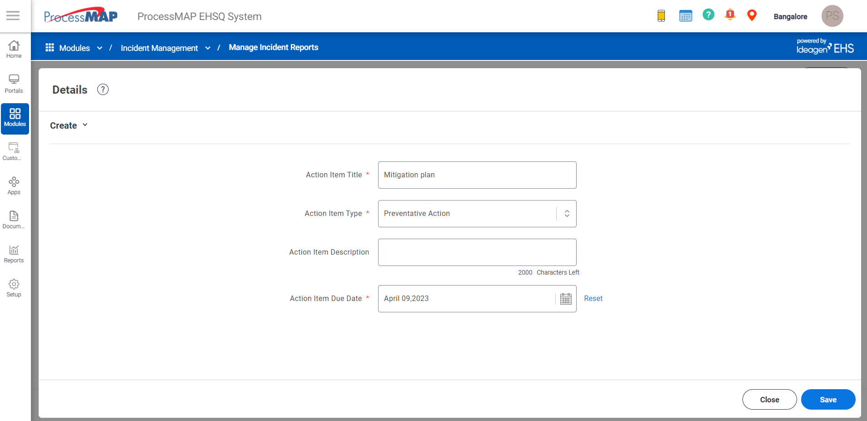Focus the Action Item Title field
Viewport: 867px width, 421px height.
pos(477,175)
